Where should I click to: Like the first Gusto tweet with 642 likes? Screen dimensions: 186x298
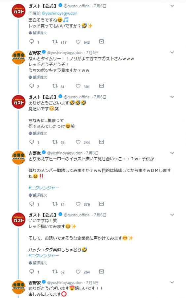pyautogui.click(x=78, y=42)
